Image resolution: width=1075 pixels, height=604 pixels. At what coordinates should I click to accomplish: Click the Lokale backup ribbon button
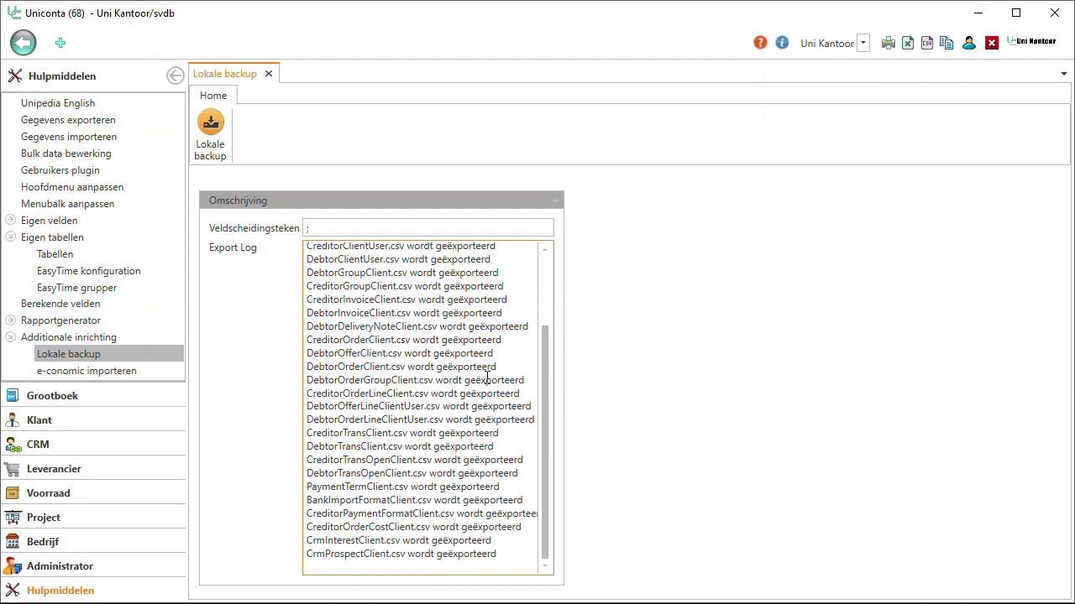(210, 135)
